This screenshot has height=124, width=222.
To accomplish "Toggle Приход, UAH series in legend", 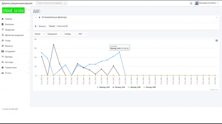I will (104, 87).
